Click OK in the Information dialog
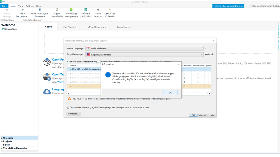The width and height of the screenshot is (280, 157). pyautogui.click(x=170, y=92)
